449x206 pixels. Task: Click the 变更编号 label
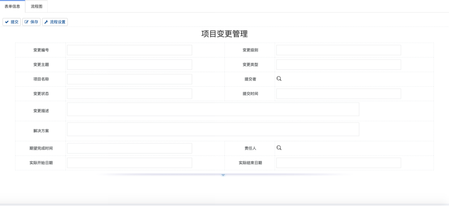41,50
